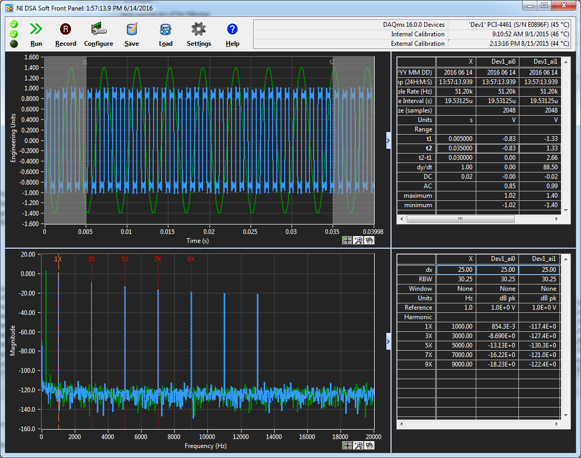Collapse the time-domain measurements table panel
Image resolution: width=581 pixels, height=458 pixels.
pyautogui.click(x=388, y=140)
